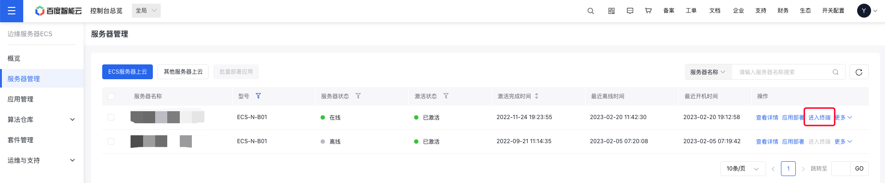
Task: Click the ECS服务器上云 button
Action: point(127,72)
